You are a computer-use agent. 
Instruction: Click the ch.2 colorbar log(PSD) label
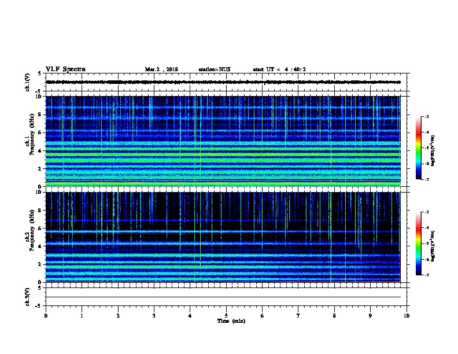[x=433, y=246]
